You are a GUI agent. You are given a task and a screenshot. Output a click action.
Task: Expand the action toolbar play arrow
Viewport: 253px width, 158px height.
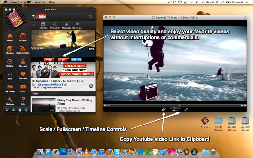point(34,25)
